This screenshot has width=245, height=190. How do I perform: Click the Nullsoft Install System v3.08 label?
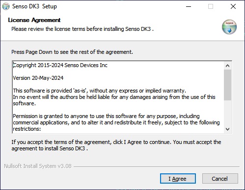(x=38, y=166)
